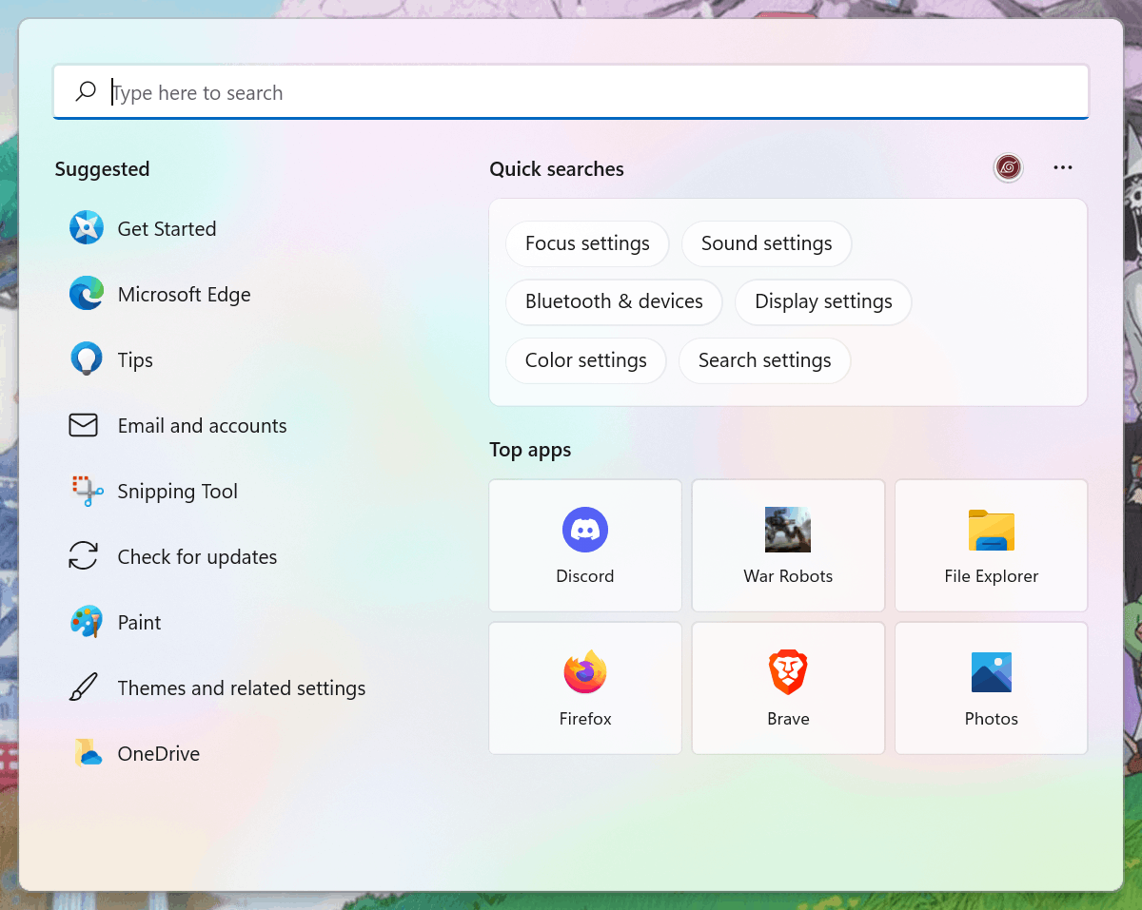The height and width of the screenshot is (910, 1142).
Task: Click the magnifier icon in search box
Action: pyautogui.click(x=86, y=92)
